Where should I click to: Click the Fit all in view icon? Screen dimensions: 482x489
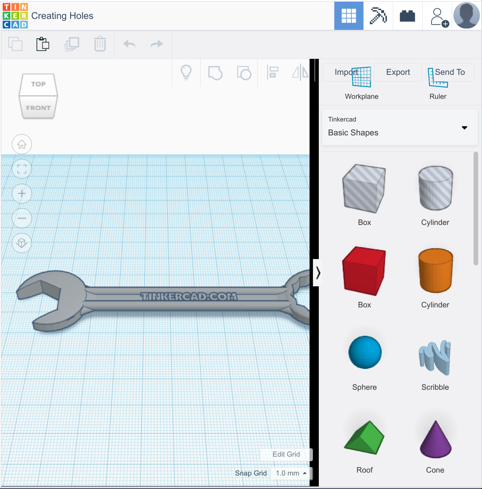[x=22, y=169]
